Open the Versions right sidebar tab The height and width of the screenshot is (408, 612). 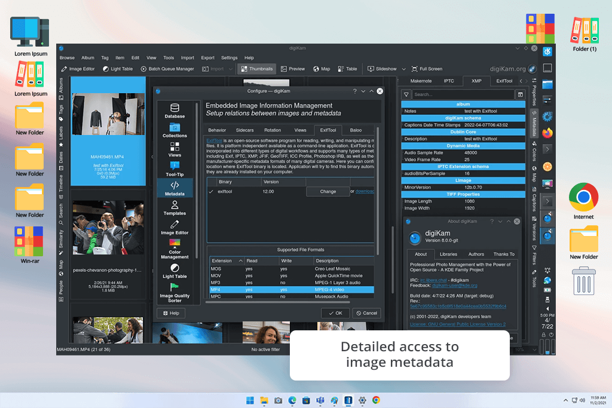pyautogui.click(x=534, y=229)
